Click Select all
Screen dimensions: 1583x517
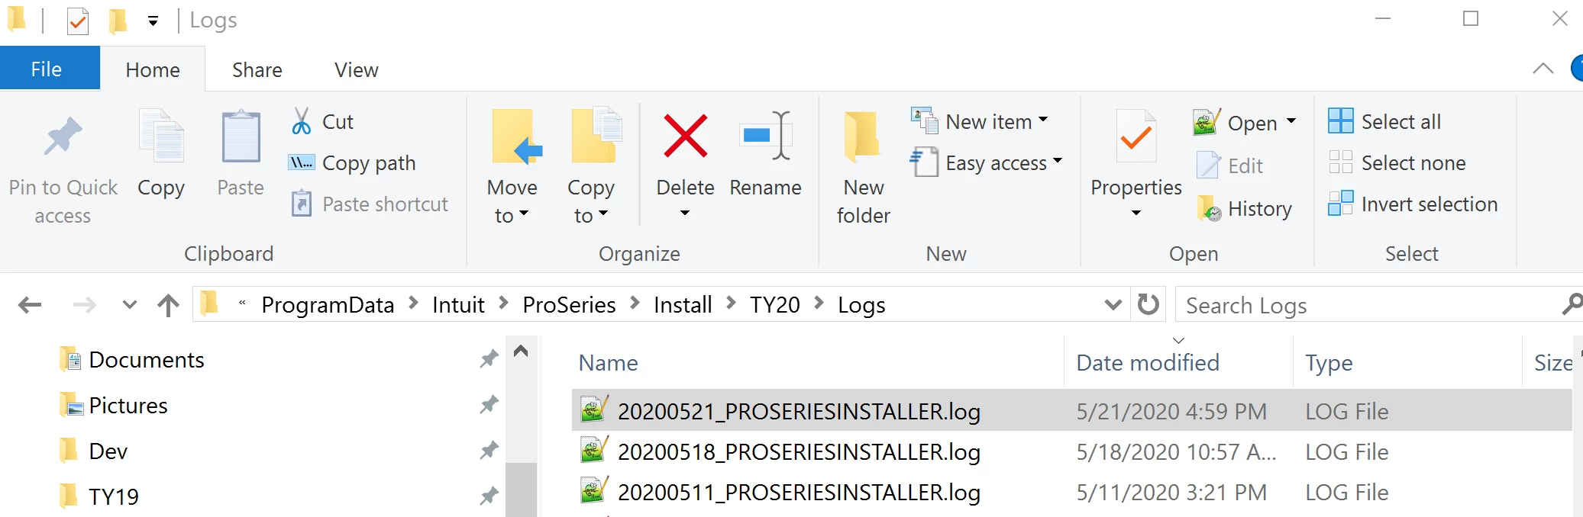coord(1384,121)
